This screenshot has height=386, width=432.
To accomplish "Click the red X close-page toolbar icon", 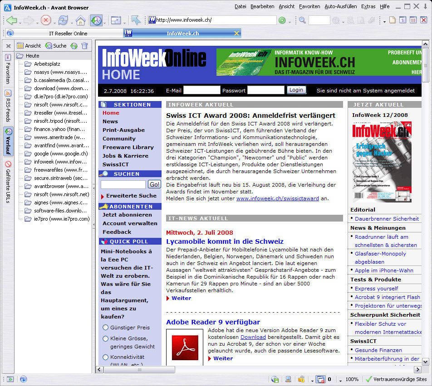I will click(x=423, y=20).
